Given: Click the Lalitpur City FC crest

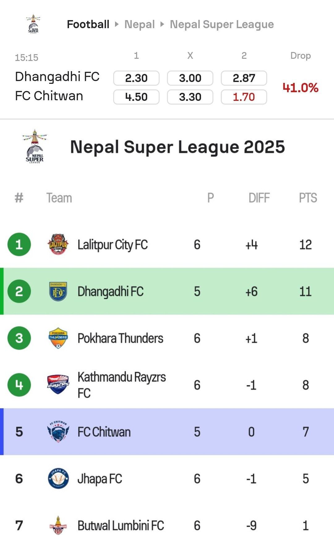Looking at the screenshot, I should click(x=58, y=244).
